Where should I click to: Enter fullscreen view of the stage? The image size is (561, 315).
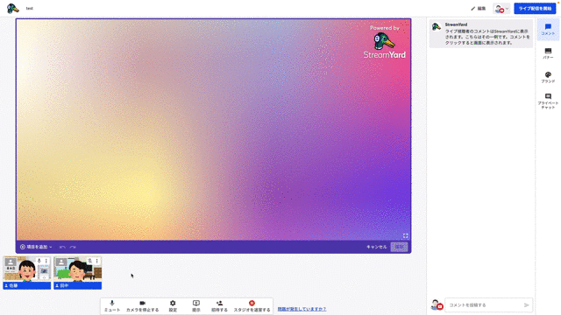coord(405,235)
